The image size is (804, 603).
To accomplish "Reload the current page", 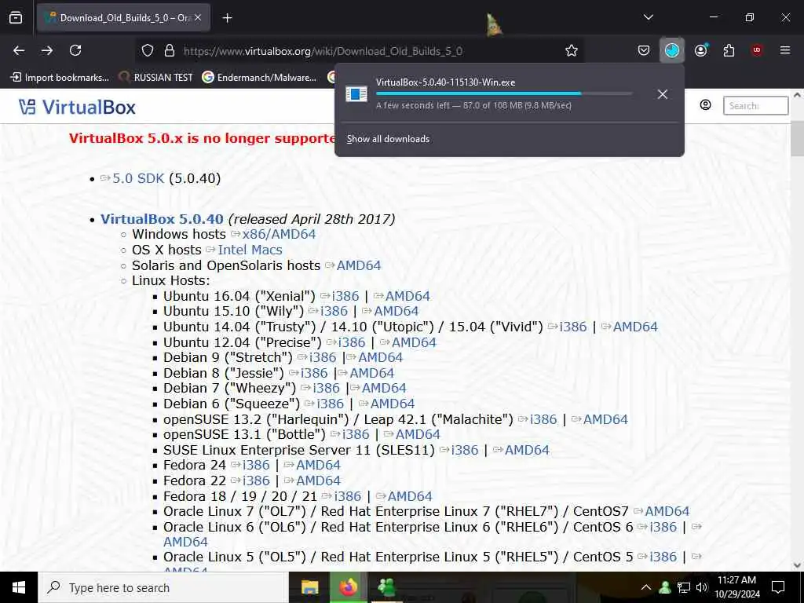I will point(75,50).
